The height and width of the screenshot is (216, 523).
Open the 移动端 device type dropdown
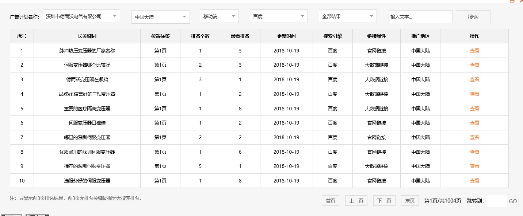(x=218, y=16)
